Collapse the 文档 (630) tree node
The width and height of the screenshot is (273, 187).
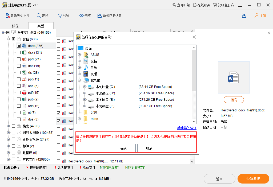8,39
